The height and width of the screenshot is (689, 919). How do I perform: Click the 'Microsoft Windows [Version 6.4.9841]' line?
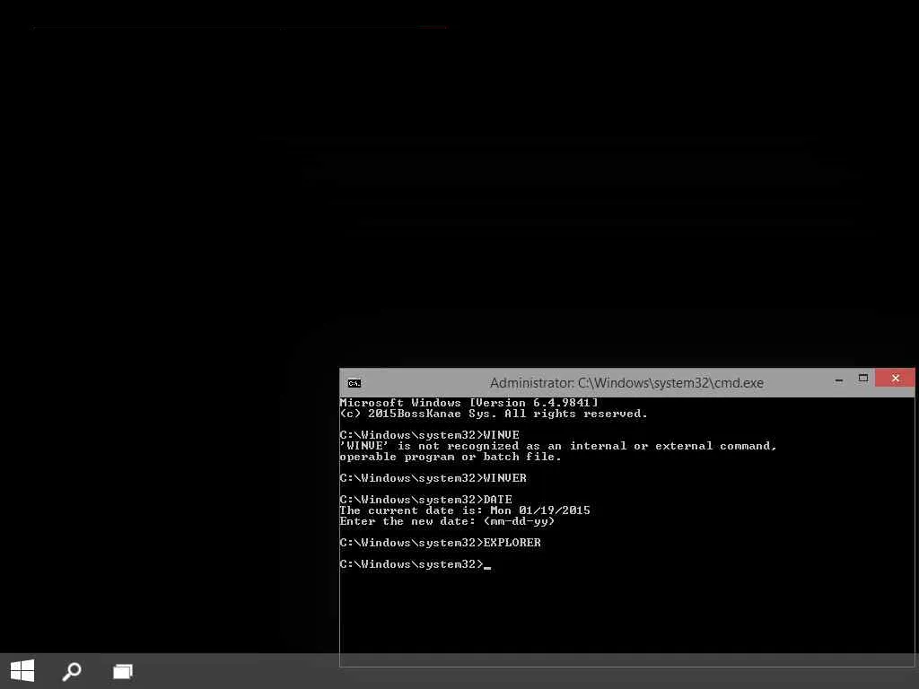pos(468,403)
